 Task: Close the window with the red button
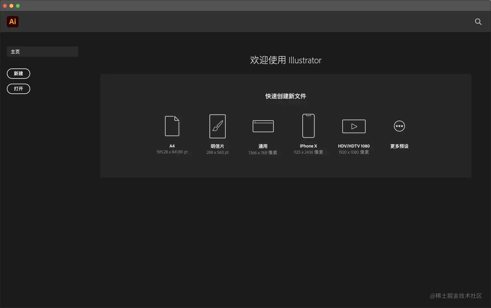5,6
